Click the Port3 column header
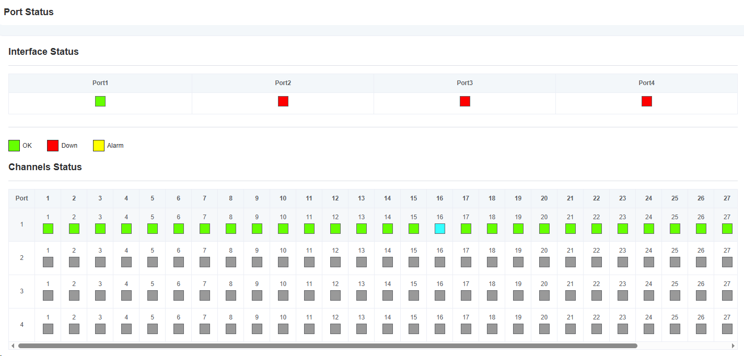The height and width of the screenshot is (356, 744). pos(465,83)
